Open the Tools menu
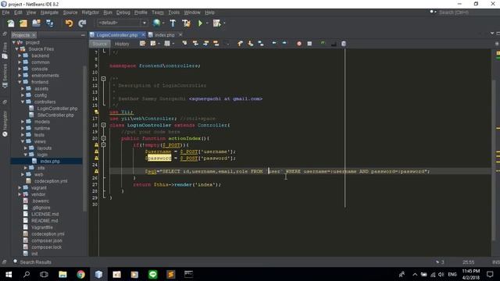This screenshot has width=500, height=281. 173,12
